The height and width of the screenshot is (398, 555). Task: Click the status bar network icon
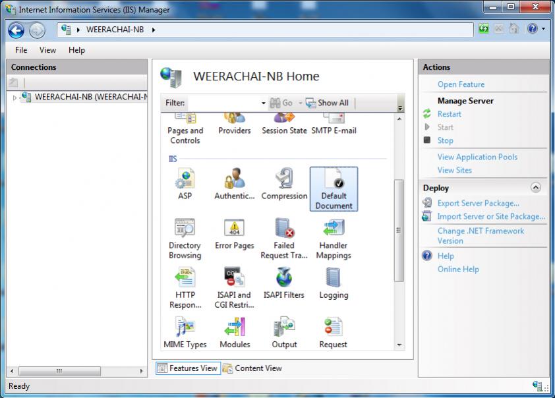(538, 386)
